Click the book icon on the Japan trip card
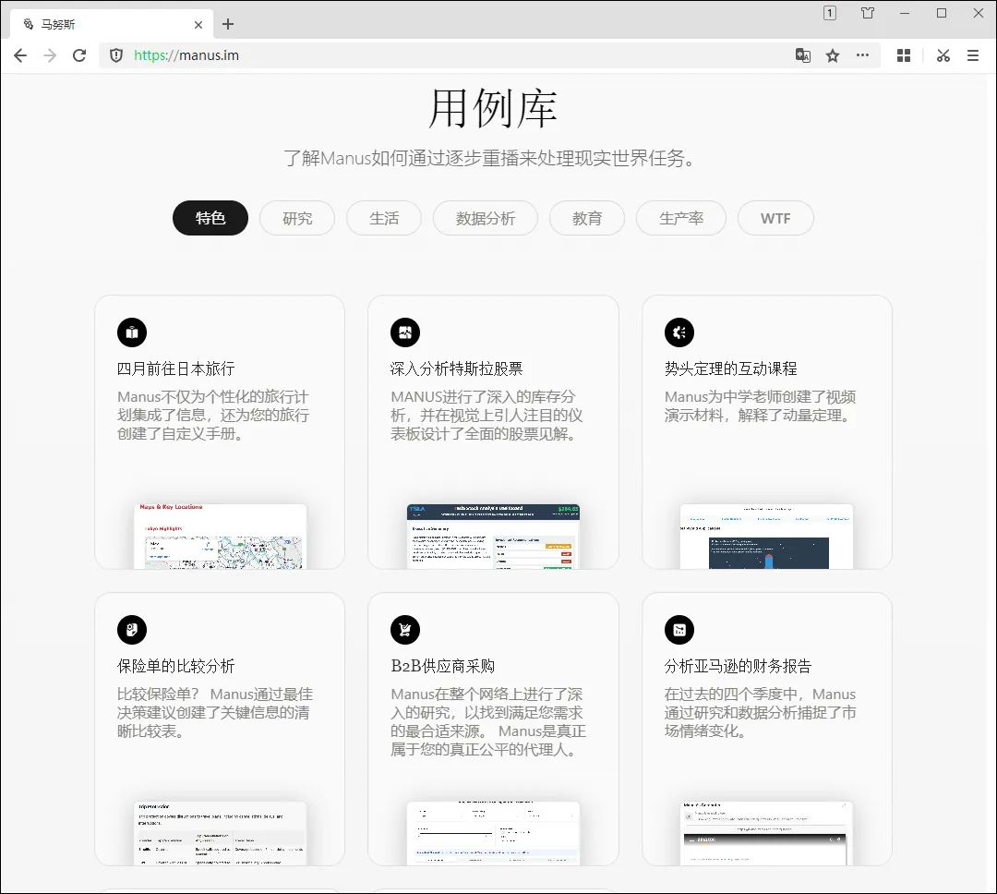Image resolution: width=997 pixels, height=894 pixels. click(132, 332)
